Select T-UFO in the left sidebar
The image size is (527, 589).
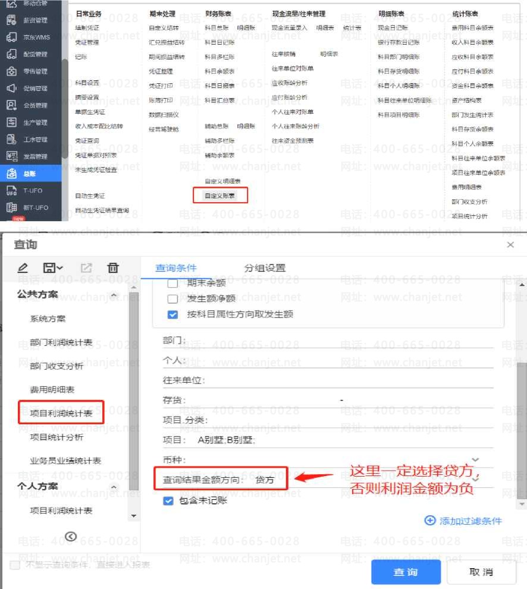tap(11, 191)
